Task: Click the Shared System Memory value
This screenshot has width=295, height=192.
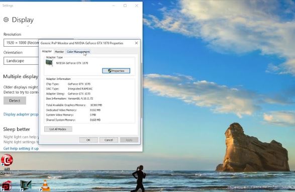Action: [95, 120]
